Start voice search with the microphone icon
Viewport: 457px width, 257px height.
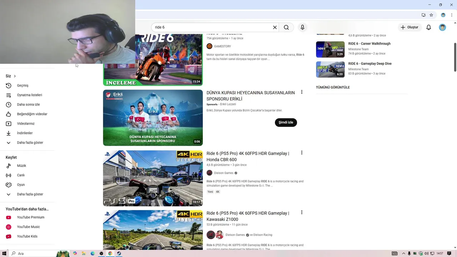(302, 27)
